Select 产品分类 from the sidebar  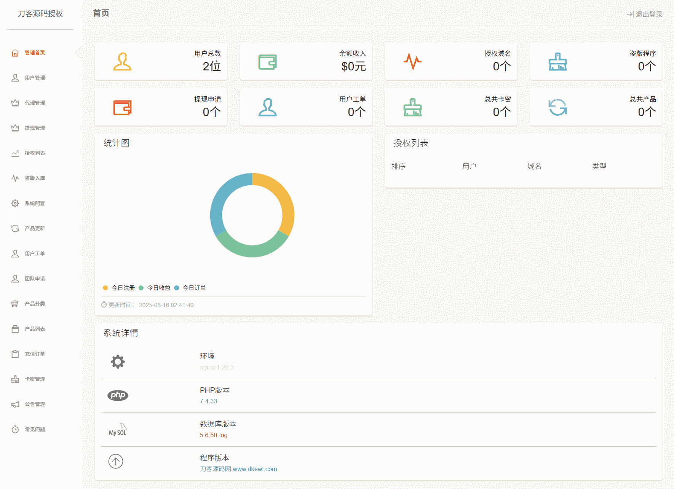pos(35,304)
